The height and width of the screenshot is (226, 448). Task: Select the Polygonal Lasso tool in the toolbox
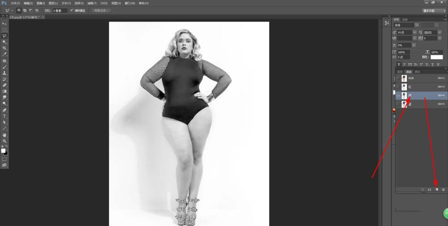(x=4, y=36)
